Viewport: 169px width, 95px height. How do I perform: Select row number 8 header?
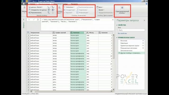click(x=28, y=53)
